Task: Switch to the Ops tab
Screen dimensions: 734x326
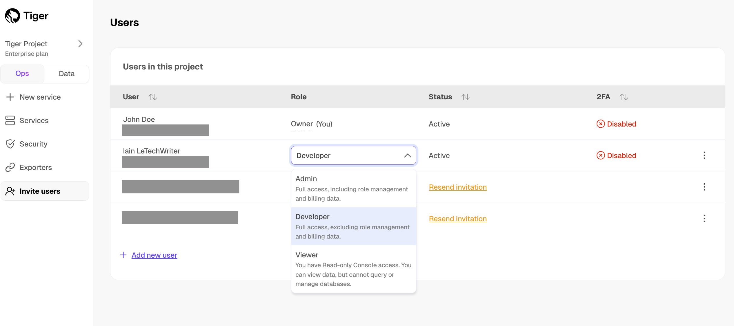Action: click(22, 74)
